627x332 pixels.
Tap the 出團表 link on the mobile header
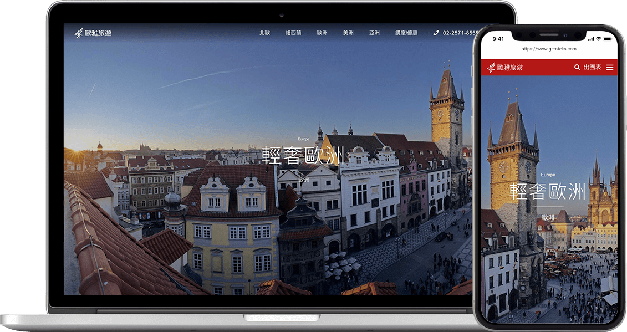(x=592, y=68)
